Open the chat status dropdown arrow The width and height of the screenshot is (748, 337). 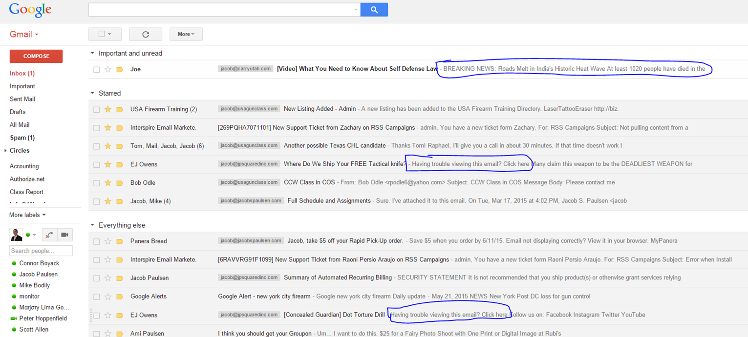click(34, 236)
